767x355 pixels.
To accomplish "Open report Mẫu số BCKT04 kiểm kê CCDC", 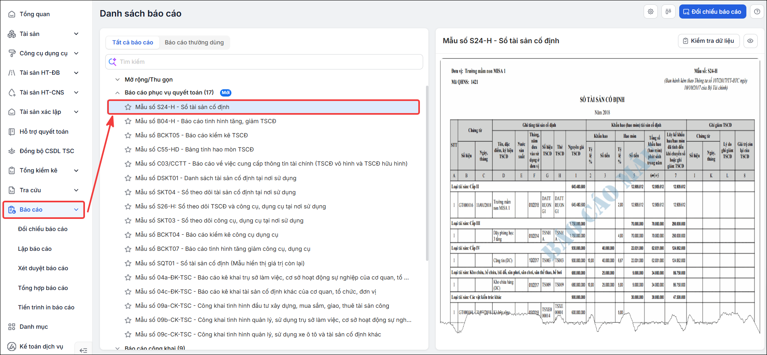I will tap(207, 235).
